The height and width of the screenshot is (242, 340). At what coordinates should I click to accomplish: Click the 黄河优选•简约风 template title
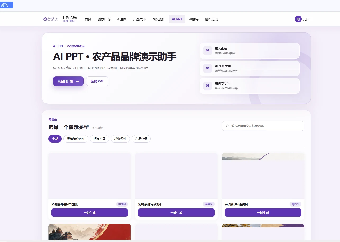coord(236,205)
